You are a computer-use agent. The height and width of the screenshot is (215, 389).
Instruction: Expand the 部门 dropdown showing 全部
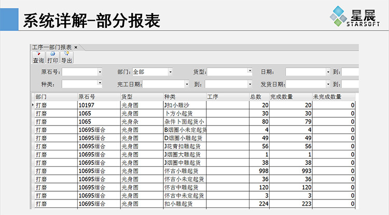170,72
